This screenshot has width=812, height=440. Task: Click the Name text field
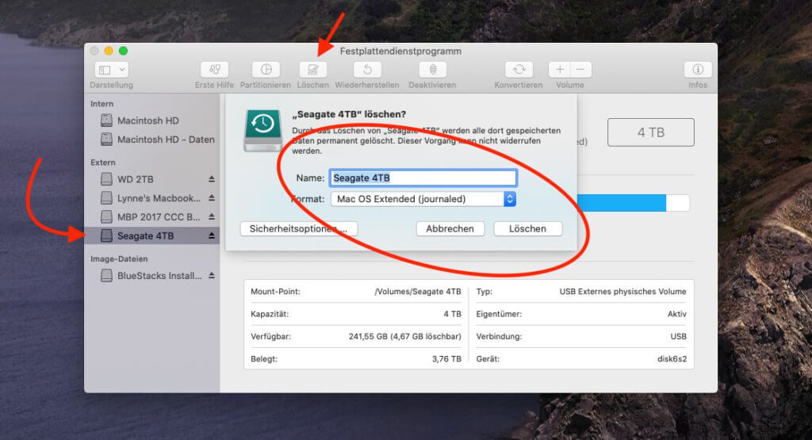(x=423, y=178)
